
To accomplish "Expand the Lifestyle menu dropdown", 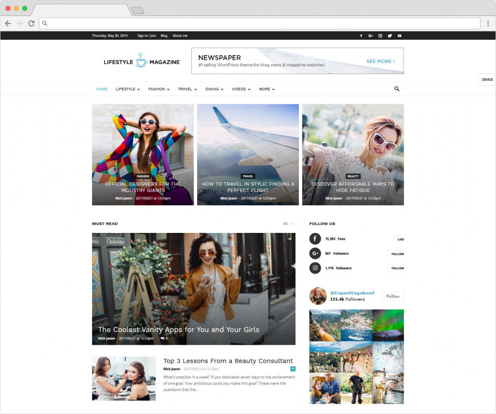I will (x=127, y=89).
